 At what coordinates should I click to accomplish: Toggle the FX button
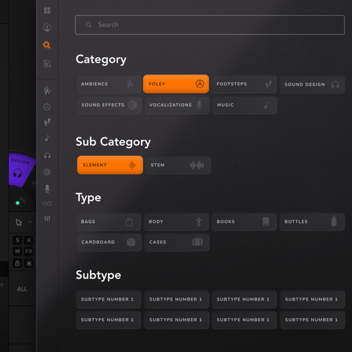29,251
